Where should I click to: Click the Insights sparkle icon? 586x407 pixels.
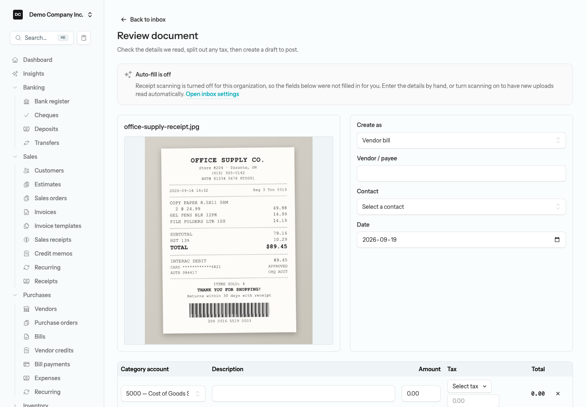click(15, 74)
